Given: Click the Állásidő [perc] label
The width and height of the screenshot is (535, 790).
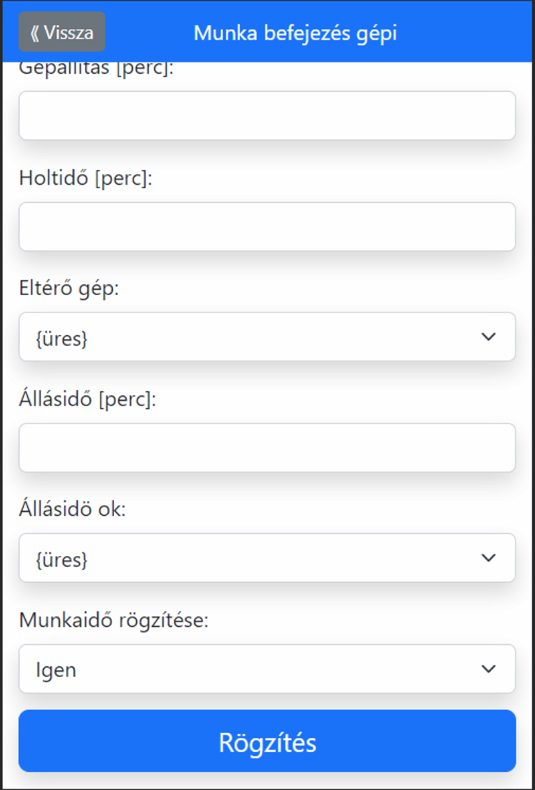Looking at the screenshot, I should (x=88, y=399).
